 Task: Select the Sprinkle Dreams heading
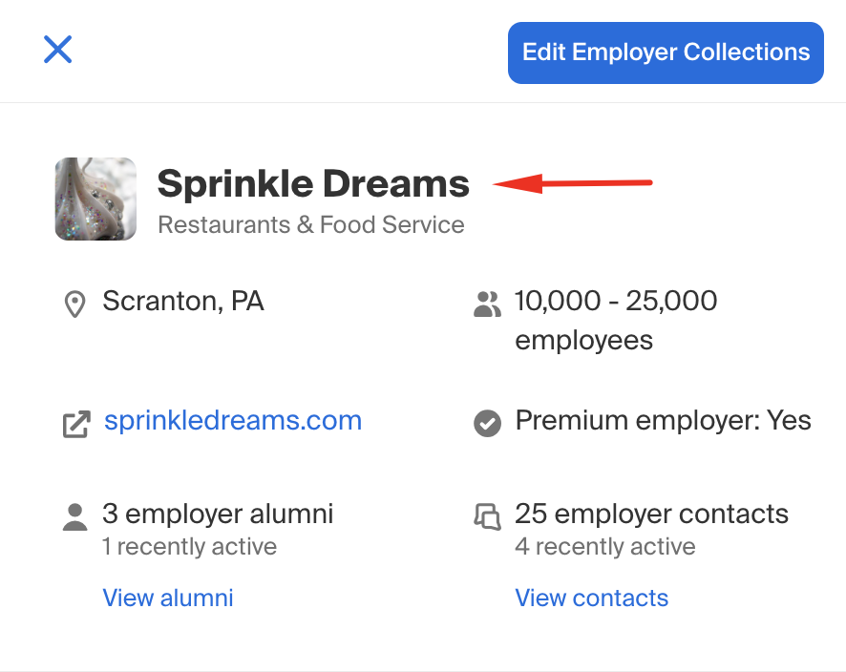313,183
